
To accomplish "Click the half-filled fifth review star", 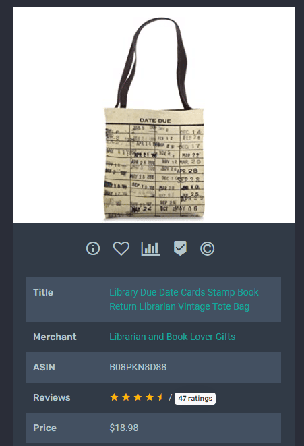I will click(160, 397).
